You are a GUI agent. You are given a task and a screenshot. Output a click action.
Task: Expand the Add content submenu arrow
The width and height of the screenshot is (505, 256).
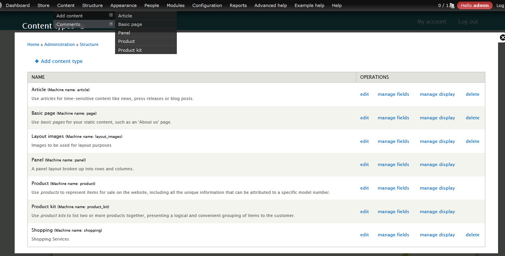pos(112,15)
